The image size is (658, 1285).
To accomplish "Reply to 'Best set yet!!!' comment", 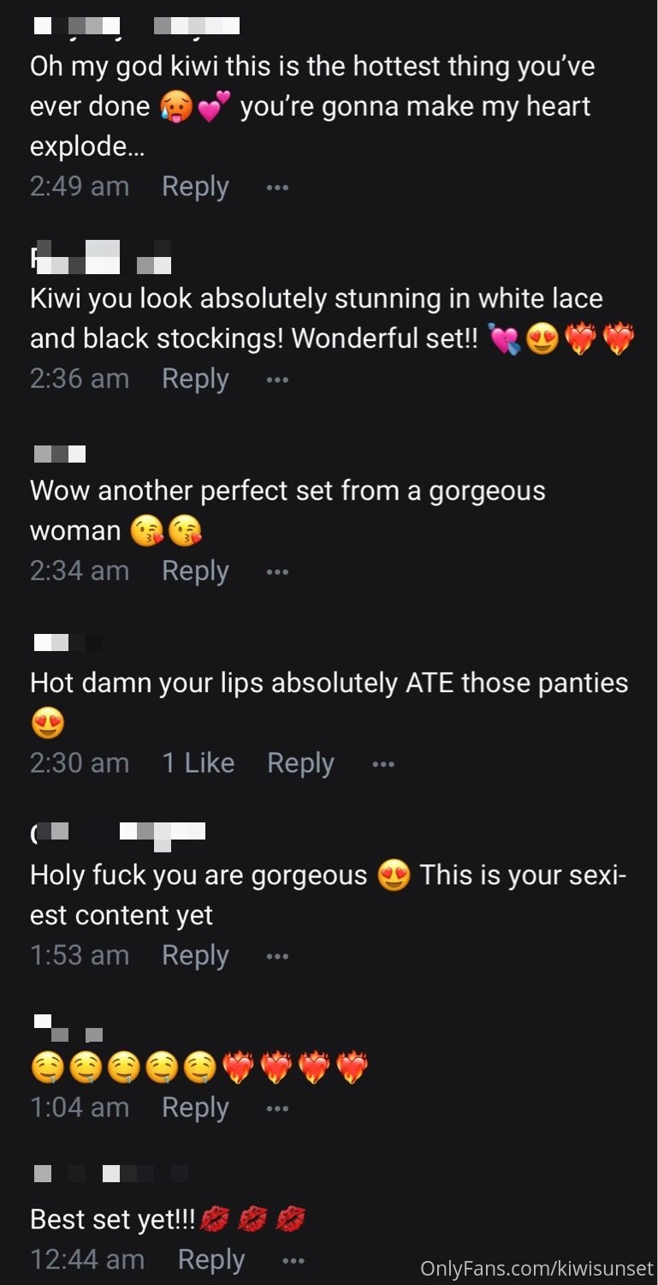I will point(211,1260).
